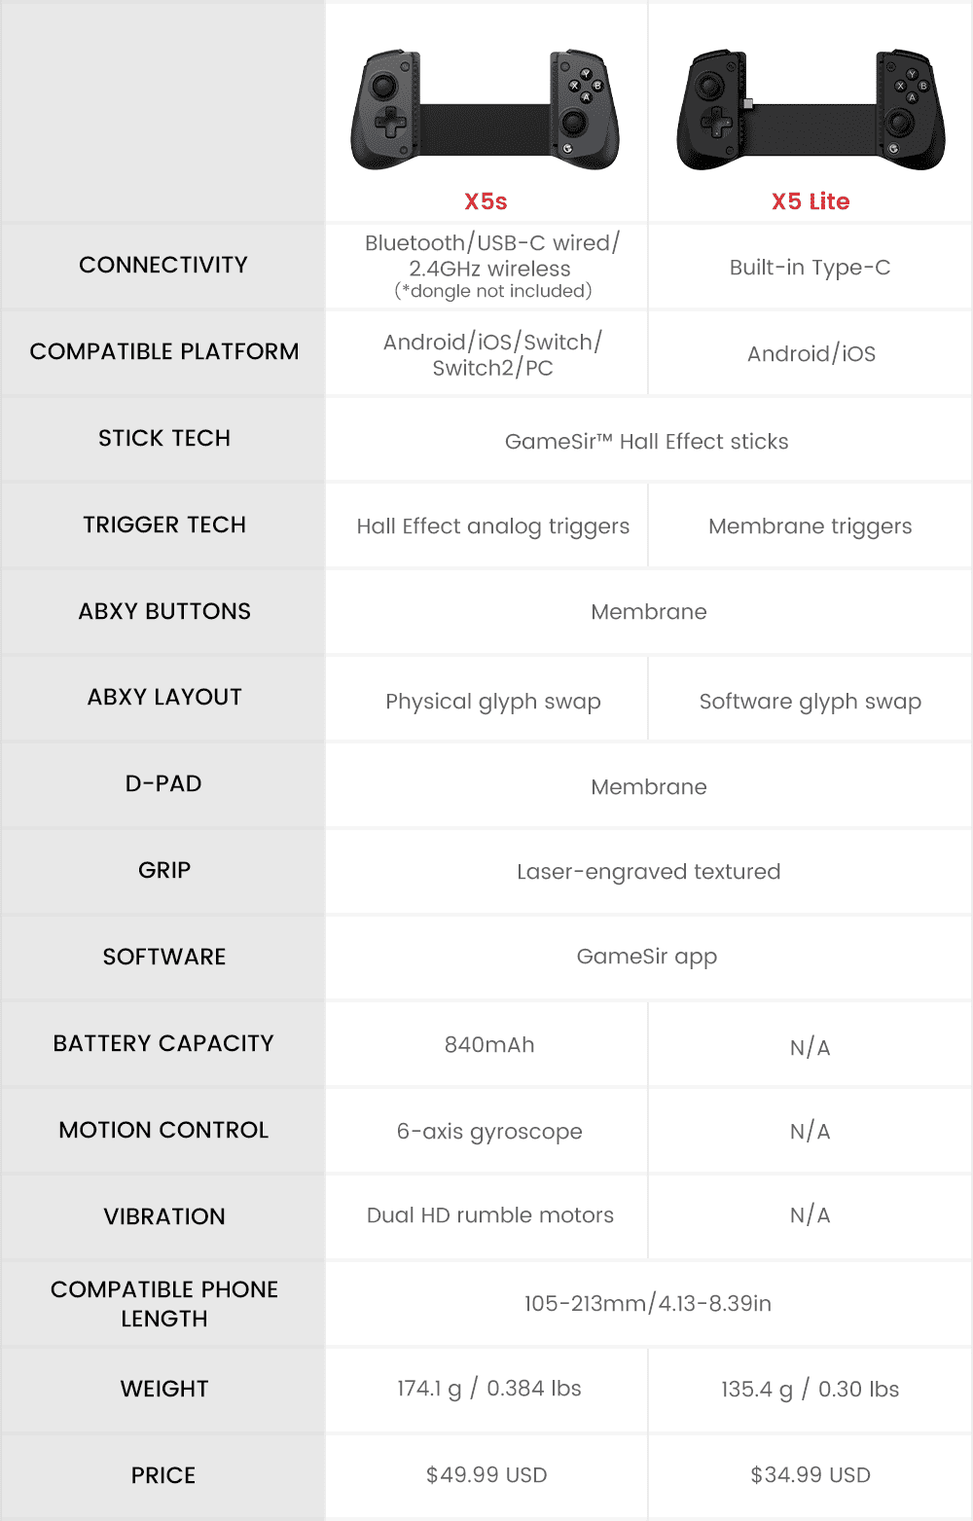
Task: Click the "GameSir app" software value
Action: pos(647,957)
